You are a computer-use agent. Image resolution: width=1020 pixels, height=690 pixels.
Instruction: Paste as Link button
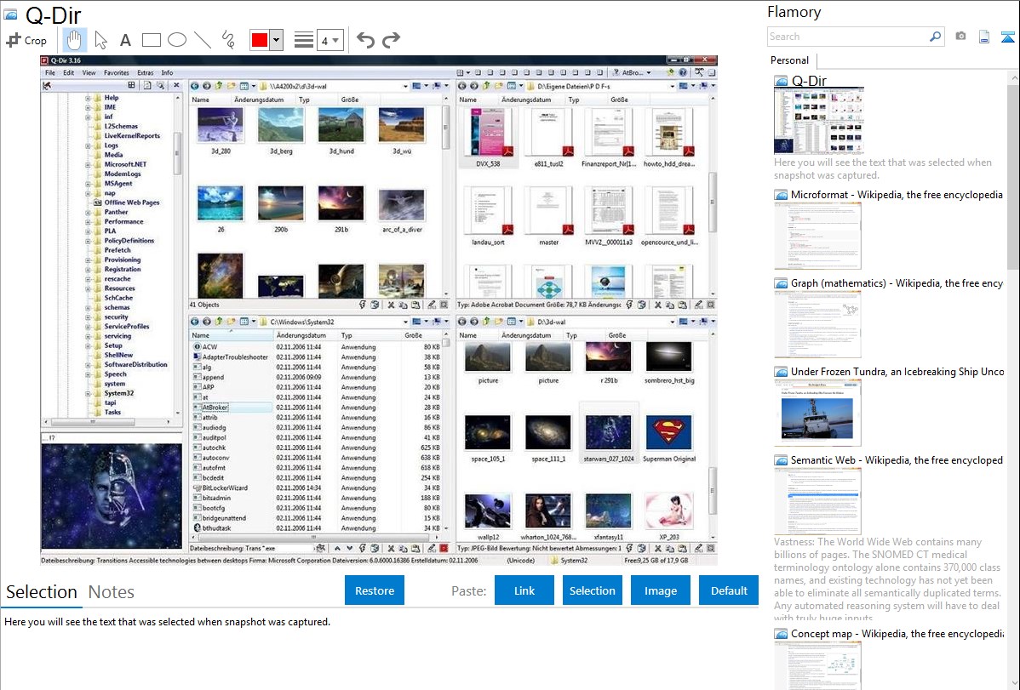[x=524, y=590]
